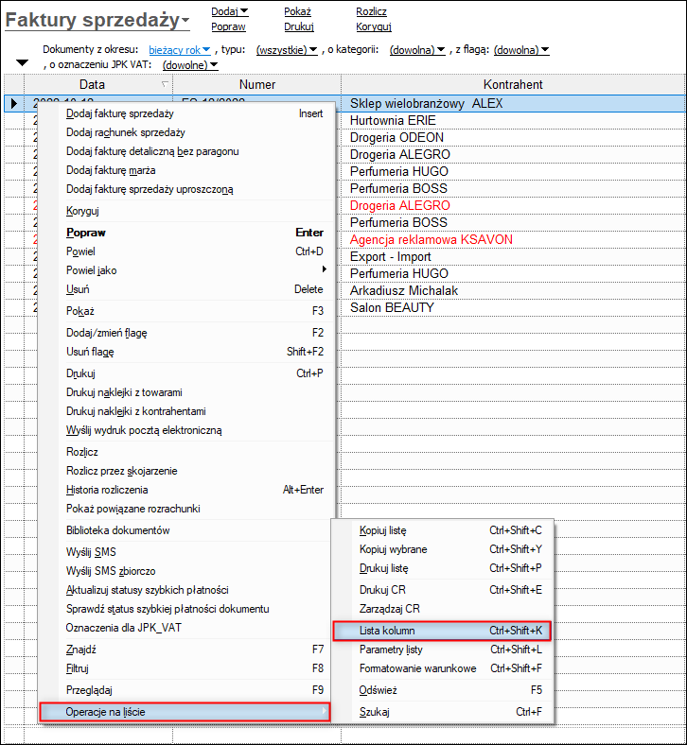Select Zarządzaj CR in submenu
The height and width of the screenshot is (745, 687).
[443, 609]
